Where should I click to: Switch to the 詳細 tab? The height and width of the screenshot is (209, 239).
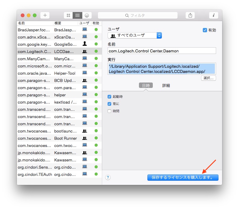pos(166,86)
